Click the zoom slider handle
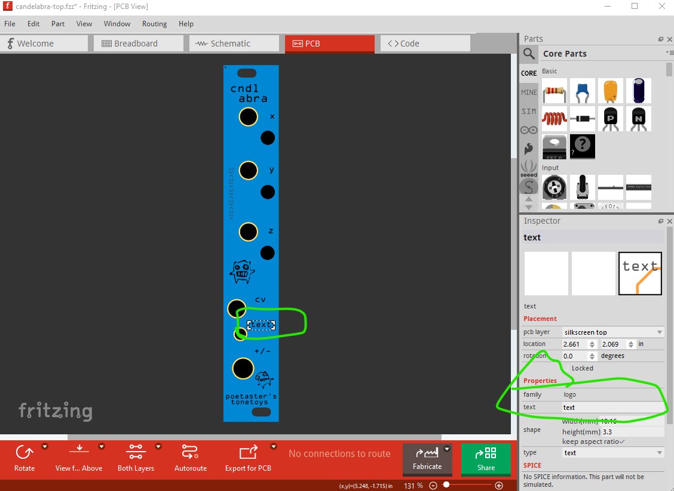 pos(446,486)
